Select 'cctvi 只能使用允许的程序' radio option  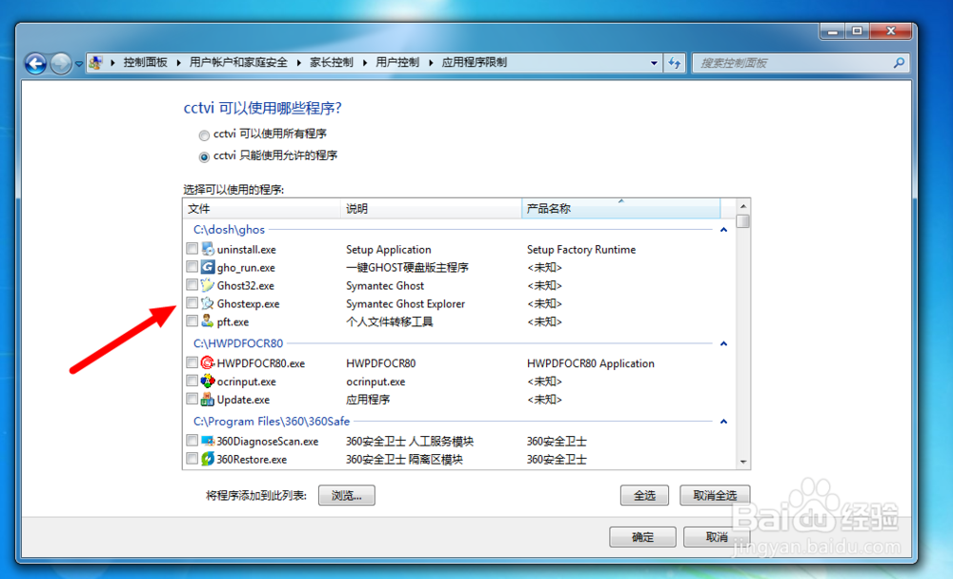click(x=204, y=157)
